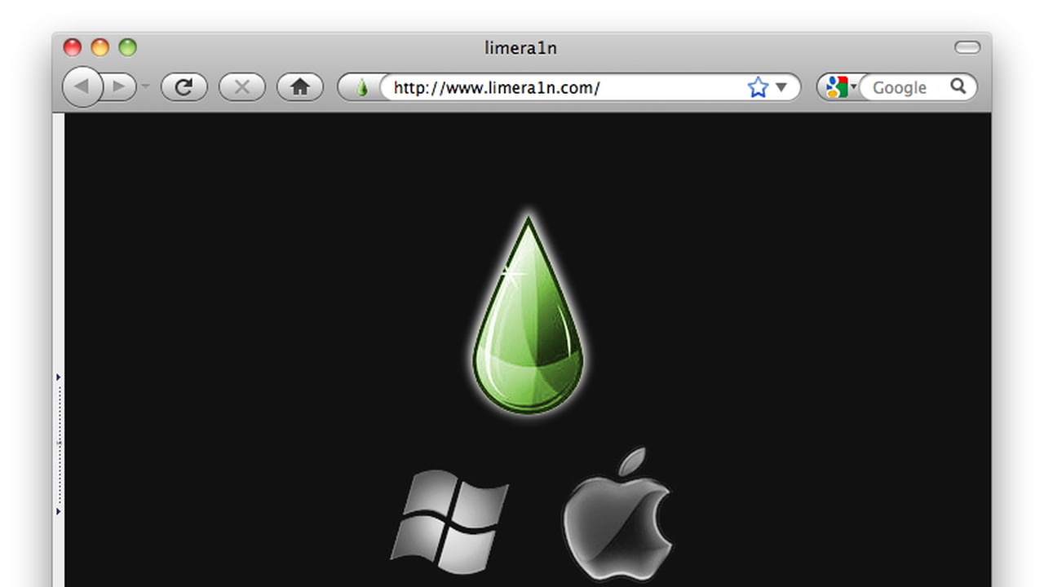1044x587 pixels.
Task: Go to the Home page
Action: [300, 87]
